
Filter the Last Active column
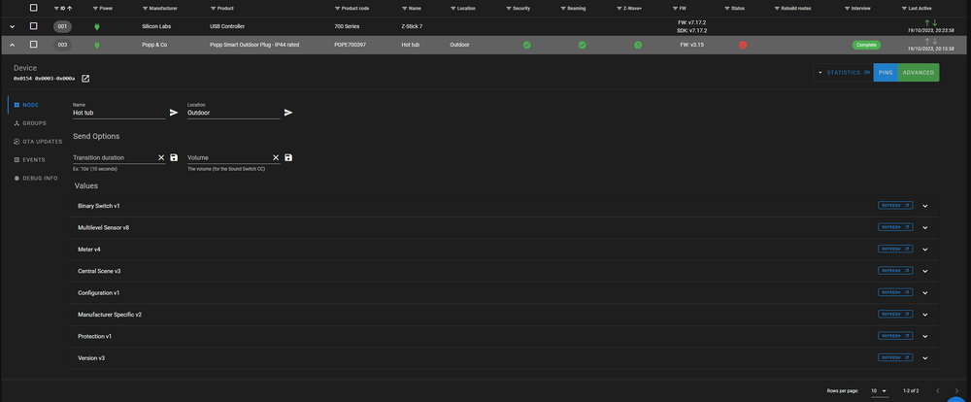(904, 9)
